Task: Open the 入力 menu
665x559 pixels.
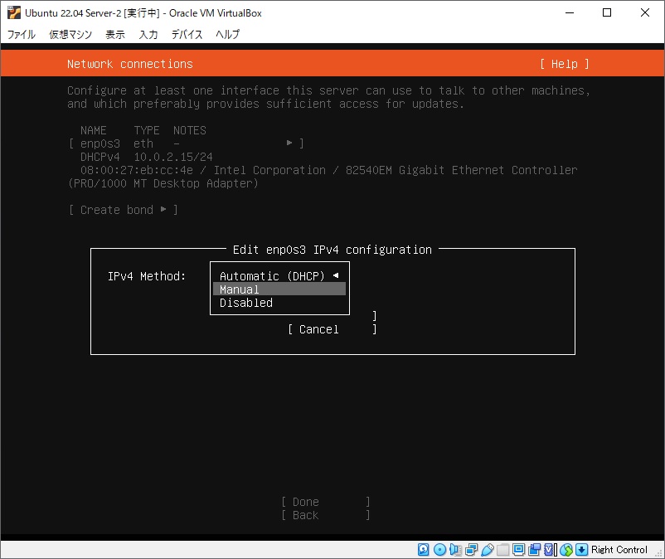Action: 148,34
